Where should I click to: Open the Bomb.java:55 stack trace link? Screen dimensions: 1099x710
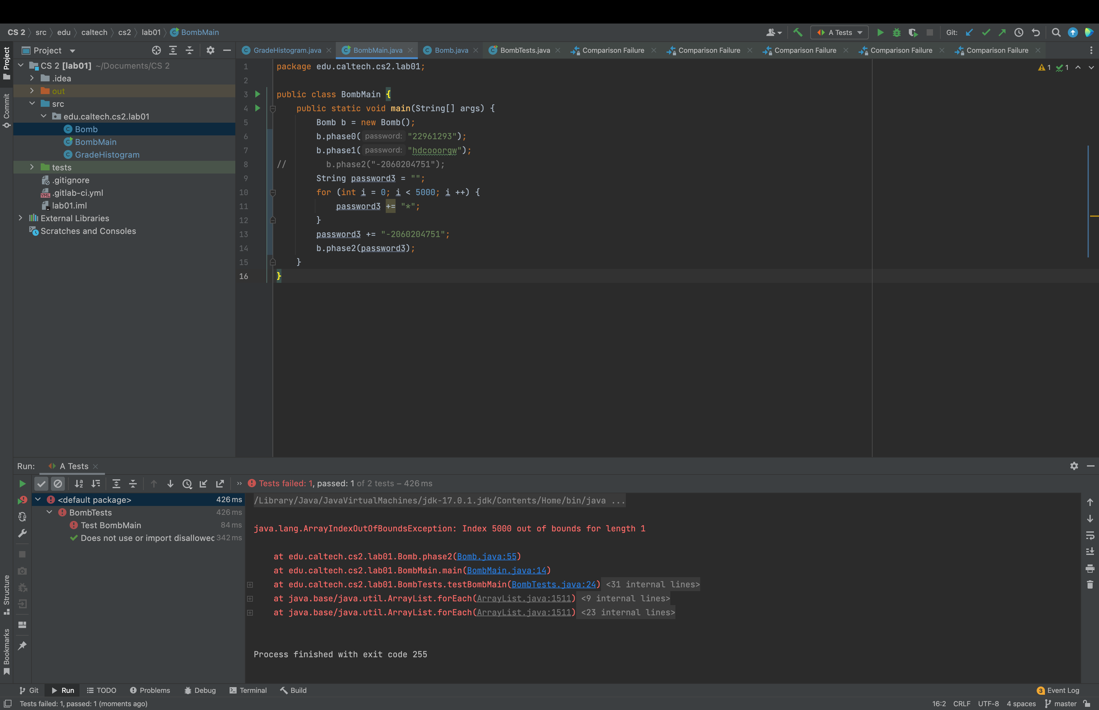click(x=487, y=556)
